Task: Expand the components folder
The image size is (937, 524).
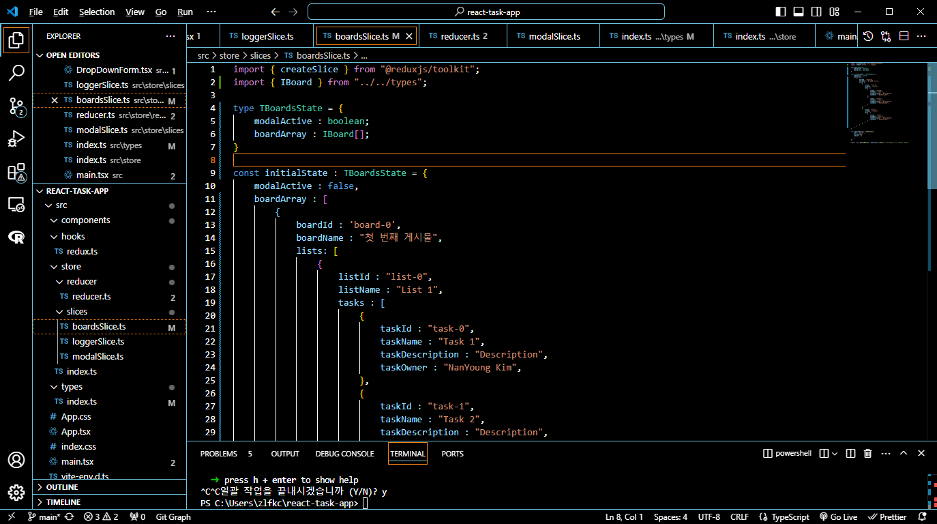Action: click(x=109, y=220)
